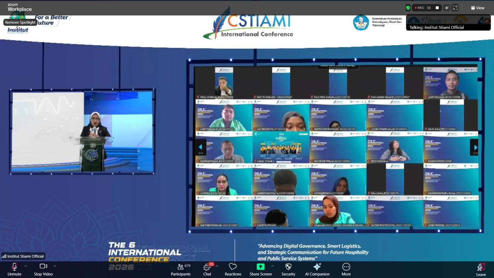This screenshot has width=494, height=278.
Task: Click the green encryption shield icon
Action: point(408,8)
